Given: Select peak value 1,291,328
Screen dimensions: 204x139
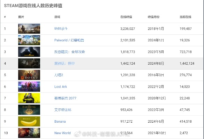Looking at the screenshot, I should click(x=128, y=75).
